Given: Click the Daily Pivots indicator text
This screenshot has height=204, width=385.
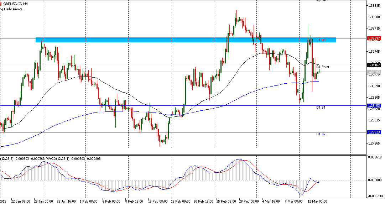Looking at the screenshot, I should click(12, 9).
